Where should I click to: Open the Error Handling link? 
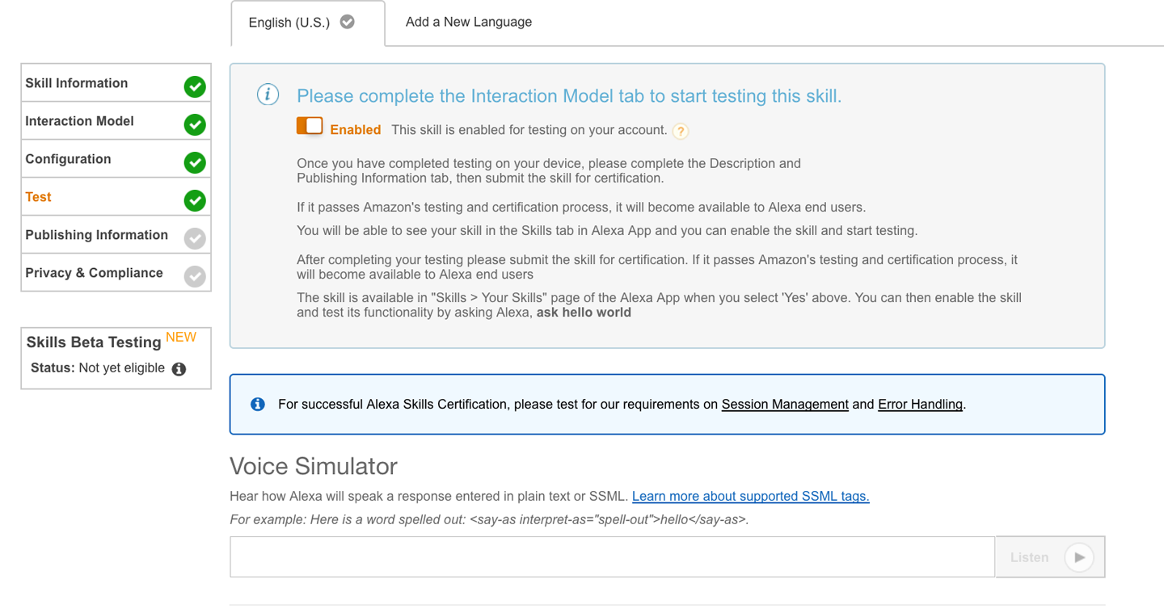click(x=920, y=404)
